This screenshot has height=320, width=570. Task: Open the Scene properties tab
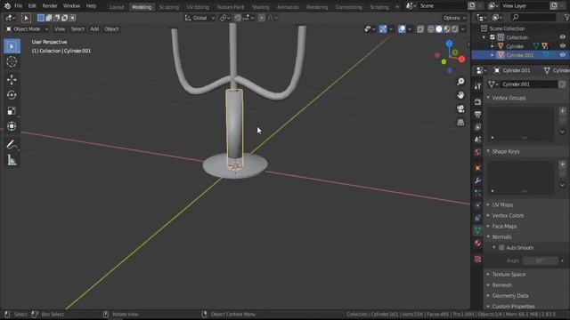click(477, 140)
